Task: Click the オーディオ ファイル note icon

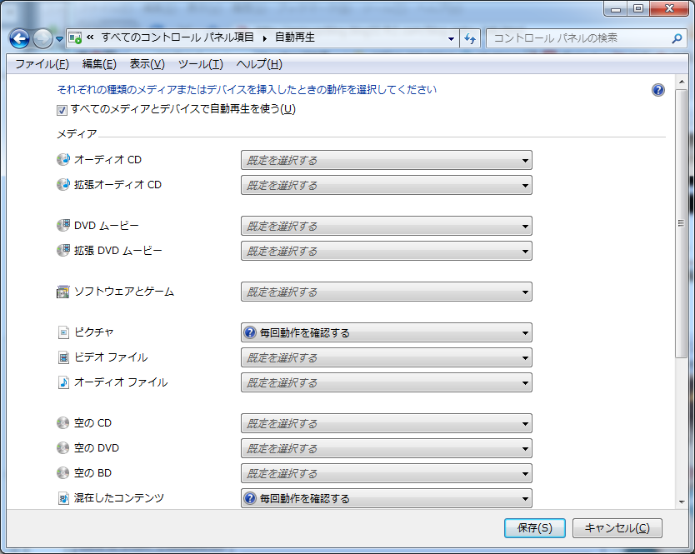Action: (x=62, y=382)
